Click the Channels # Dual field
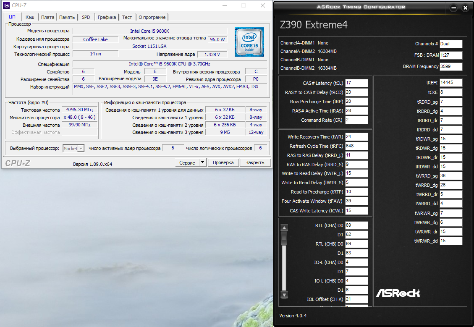Screen dimensions: 474x327 [x=451, y=44]
